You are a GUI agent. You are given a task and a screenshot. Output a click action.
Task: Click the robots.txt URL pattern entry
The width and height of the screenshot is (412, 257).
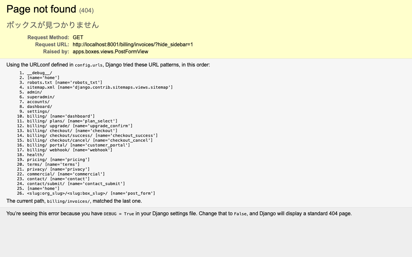click(65, 83)
